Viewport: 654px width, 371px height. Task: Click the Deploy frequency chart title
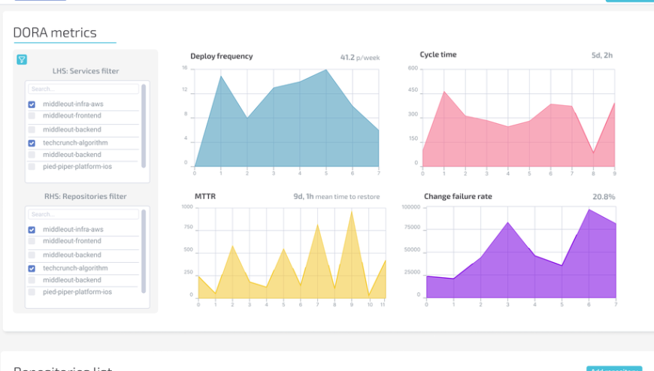click(x=222, y=56)
